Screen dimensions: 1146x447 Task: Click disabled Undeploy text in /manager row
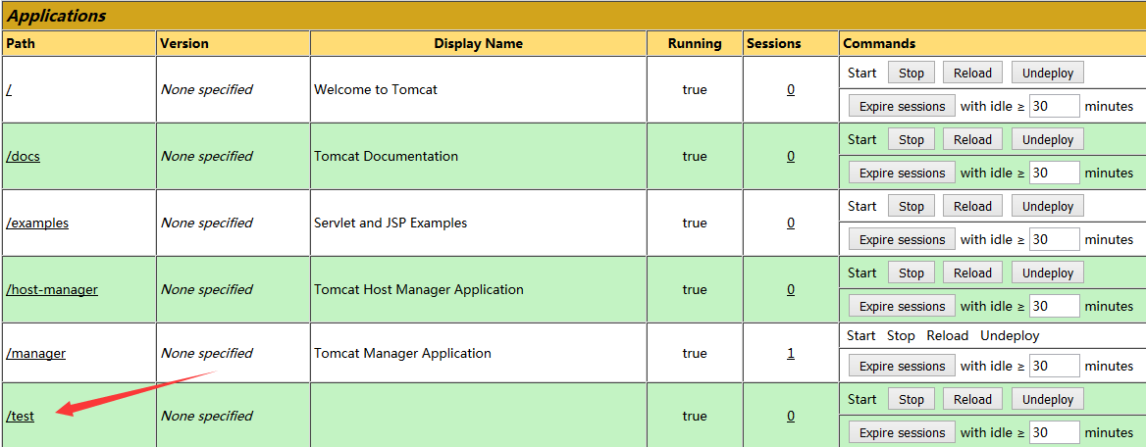(x=1010, y=335)
